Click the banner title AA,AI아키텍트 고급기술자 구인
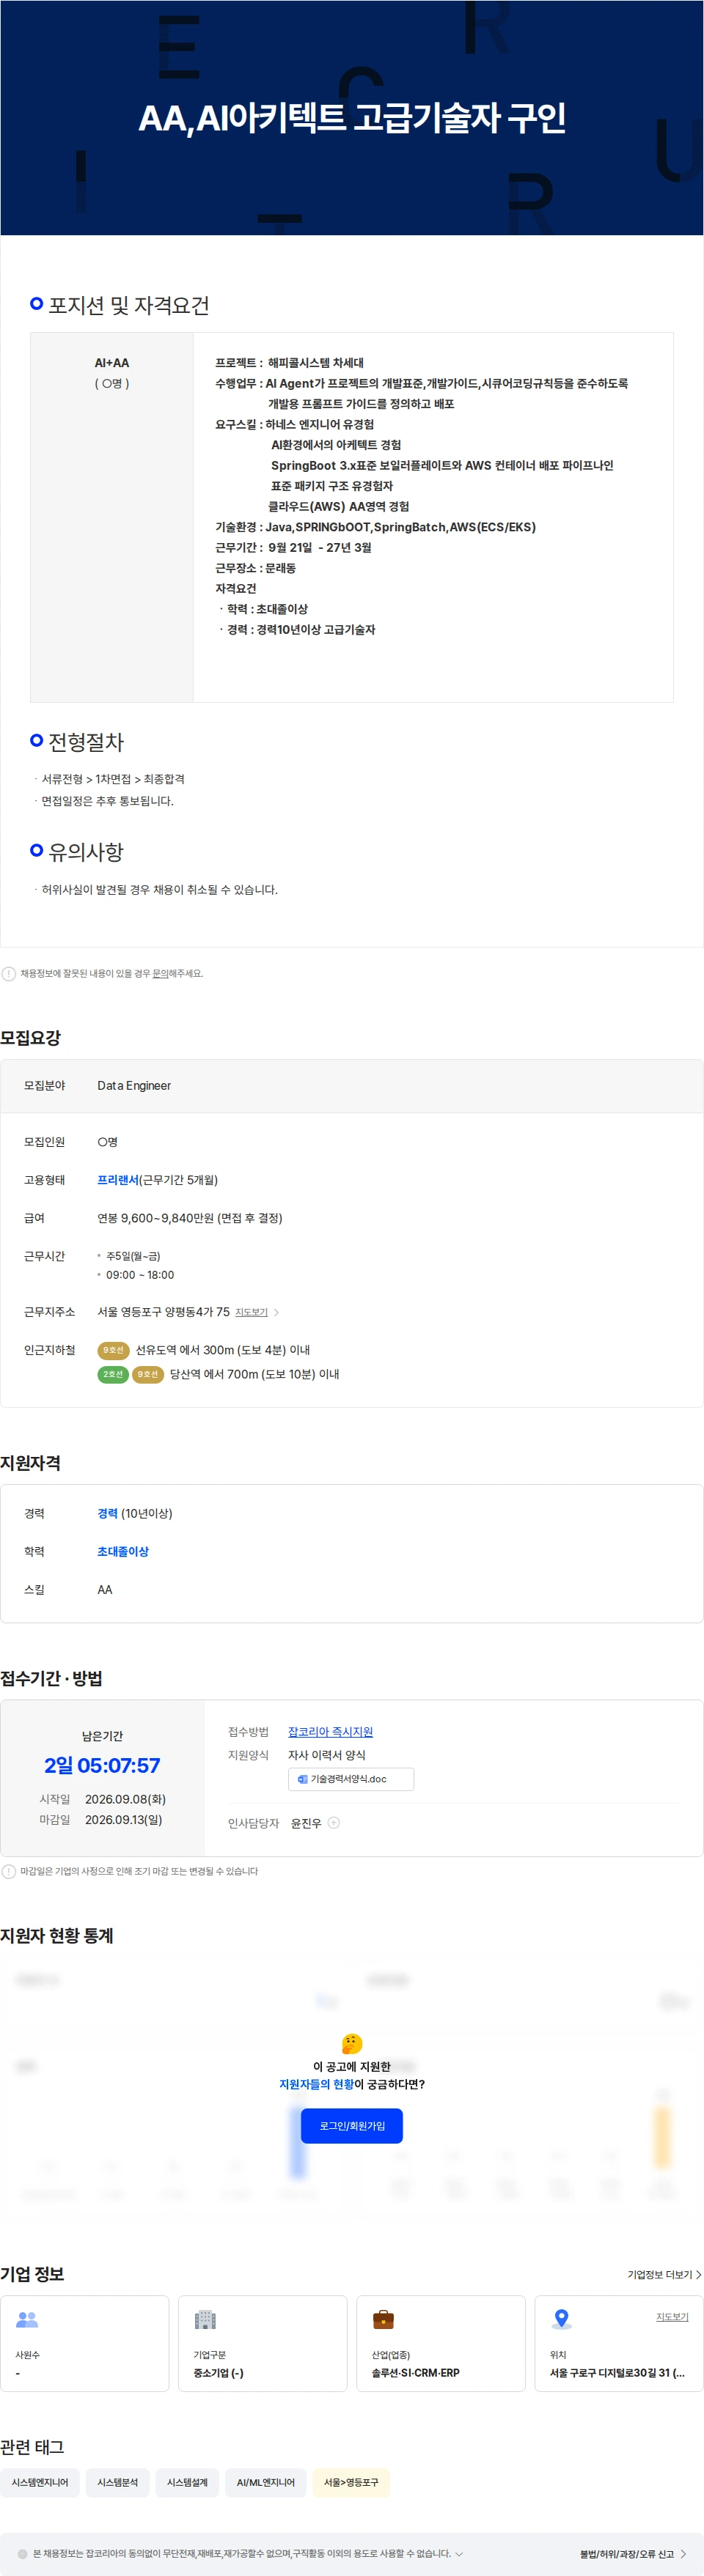Viewport: 704px width, 2576px height. (x=352, y=118)
